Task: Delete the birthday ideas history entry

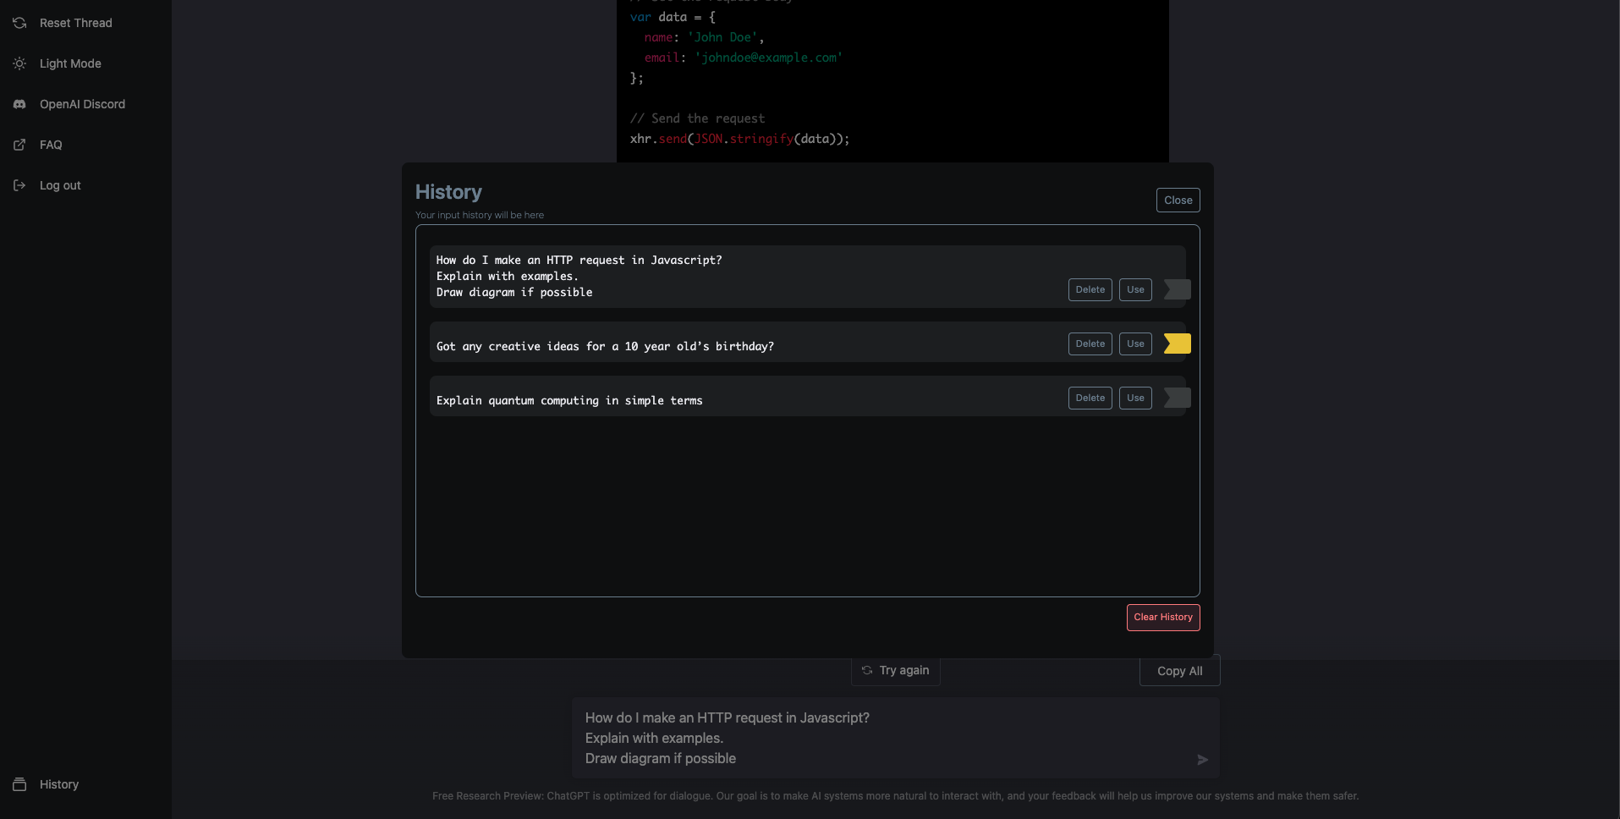Action: 1090,344
